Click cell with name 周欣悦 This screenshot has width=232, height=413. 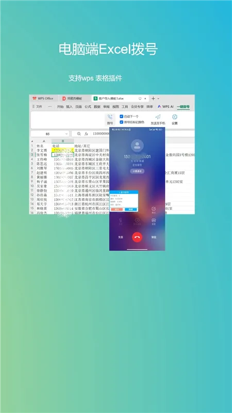point(42,199)
